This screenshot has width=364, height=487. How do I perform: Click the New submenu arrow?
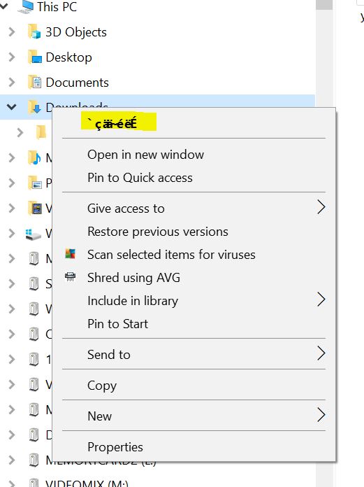click(321, 415)
